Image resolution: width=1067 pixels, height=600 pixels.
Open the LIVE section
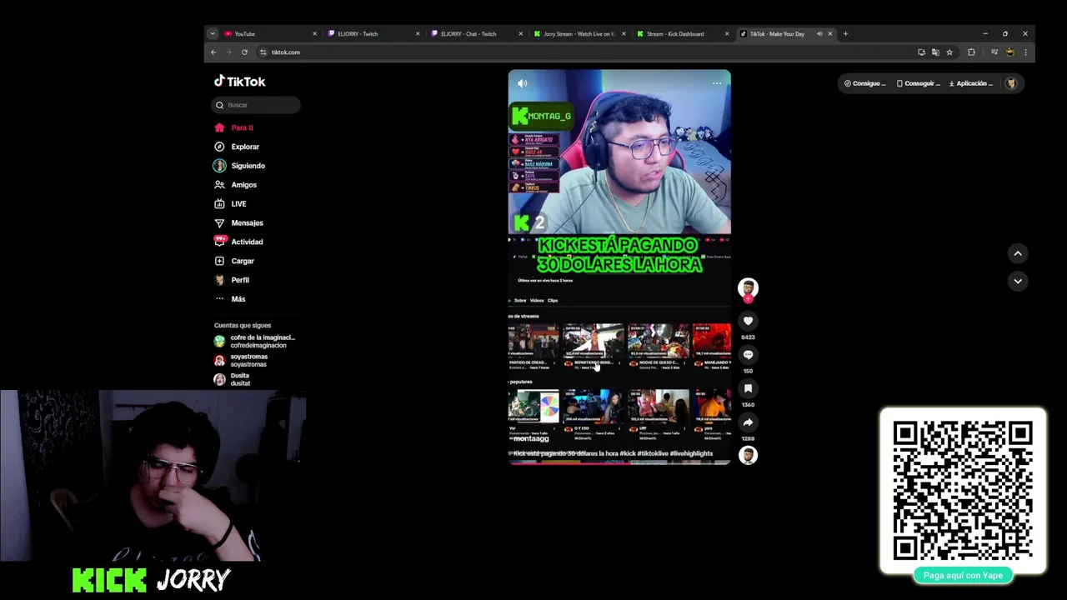230,204
